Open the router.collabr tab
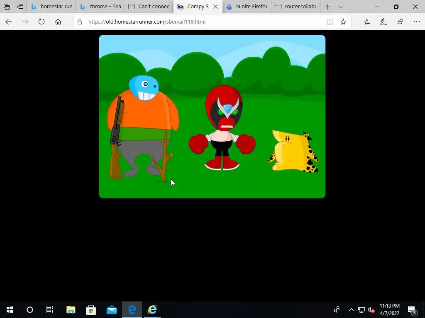This screenshot has width=425, height=318. [x=296, y=7]
